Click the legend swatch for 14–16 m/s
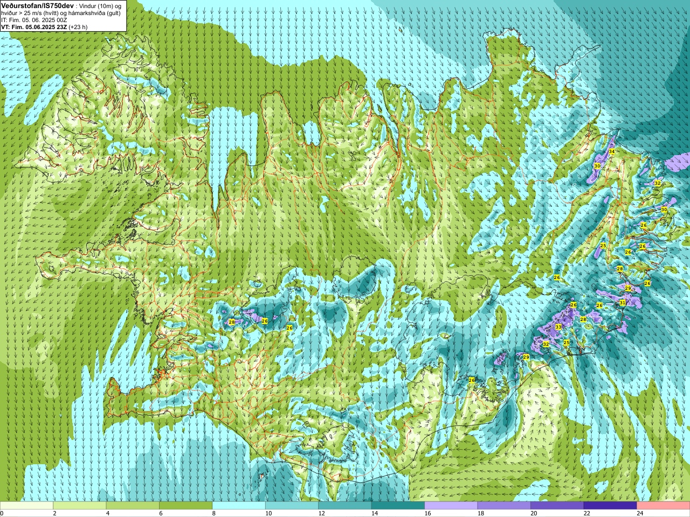This screenshot has width=690, height=517. tap(398, 506)
